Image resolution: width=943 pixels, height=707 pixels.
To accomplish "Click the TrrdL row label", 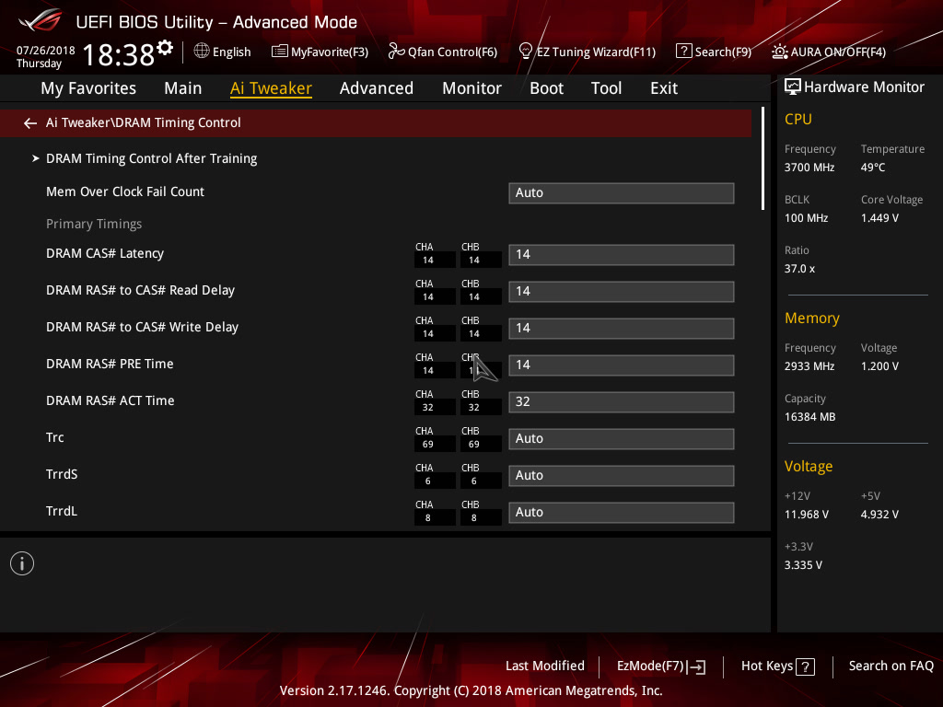I will click(x=62, y=511).
